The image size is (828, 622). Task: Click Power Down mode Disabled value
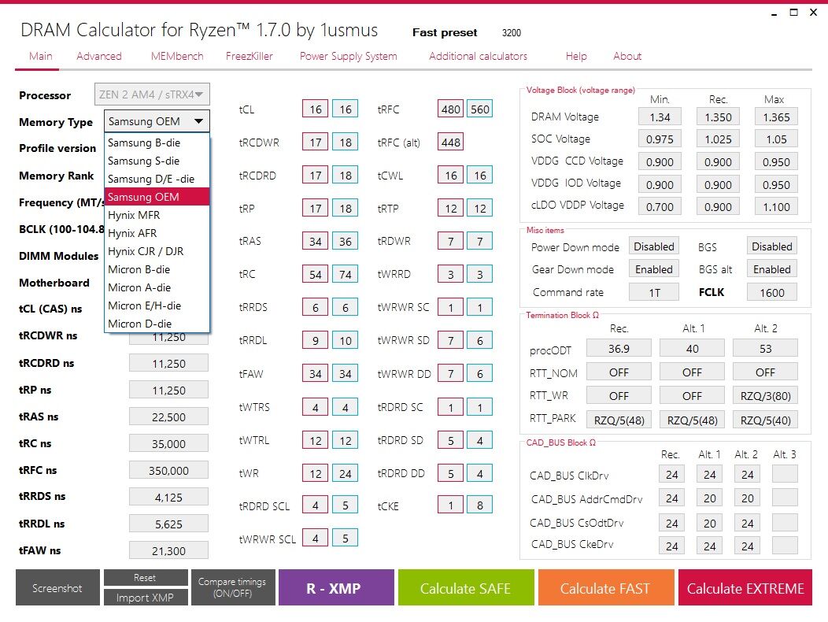click(654, 246)
